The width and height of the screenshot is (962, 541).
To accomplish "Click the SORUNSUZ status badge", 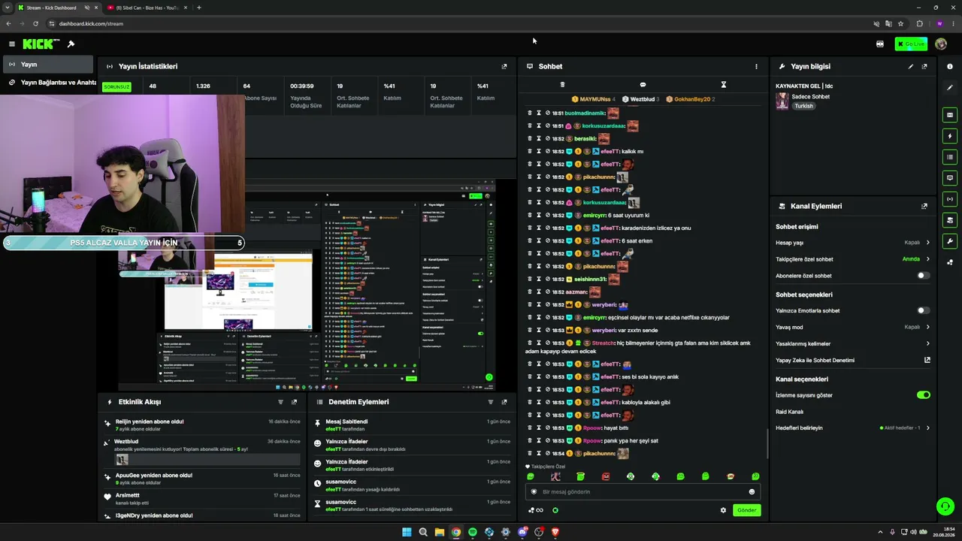I will pos(116,86).
